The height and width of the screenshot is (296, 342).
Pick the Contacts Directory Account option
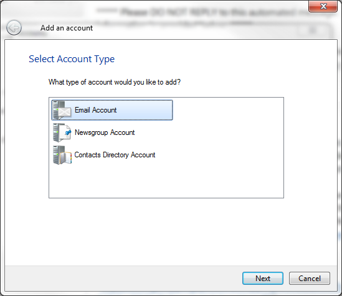(104, 155)
